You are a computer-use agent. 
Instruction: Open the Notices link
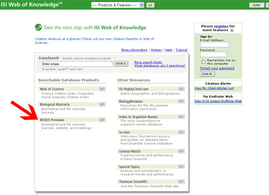pyautogui.click(x=156, y=50)
